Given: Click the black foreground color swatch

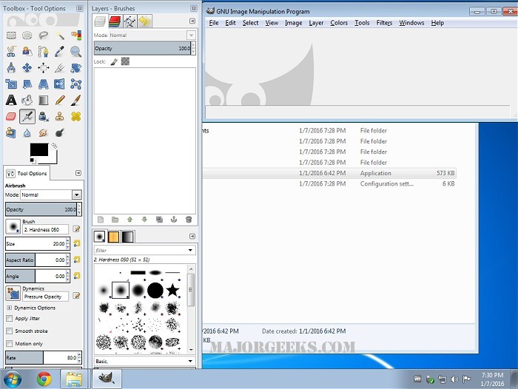Looking at the screenshot, I should 39,149.
